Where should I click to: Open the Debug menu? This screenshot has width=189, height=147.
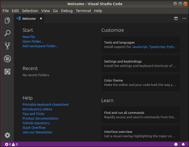[67, 11]
